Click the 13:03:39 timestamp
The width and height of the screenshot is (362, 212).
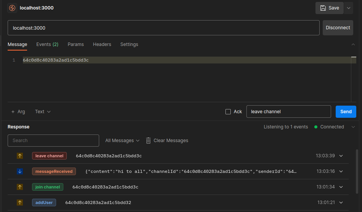tap(325, 156)
